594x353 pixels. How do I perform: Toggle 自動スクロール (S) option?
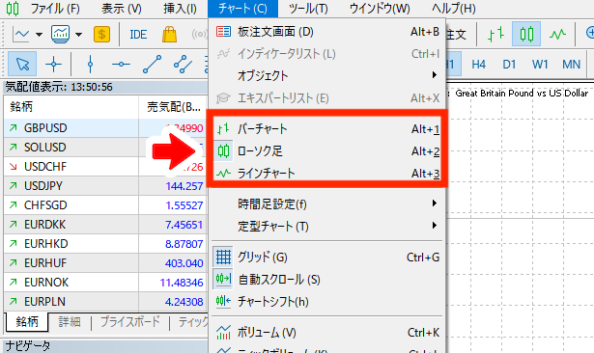(x=327, y=280)
